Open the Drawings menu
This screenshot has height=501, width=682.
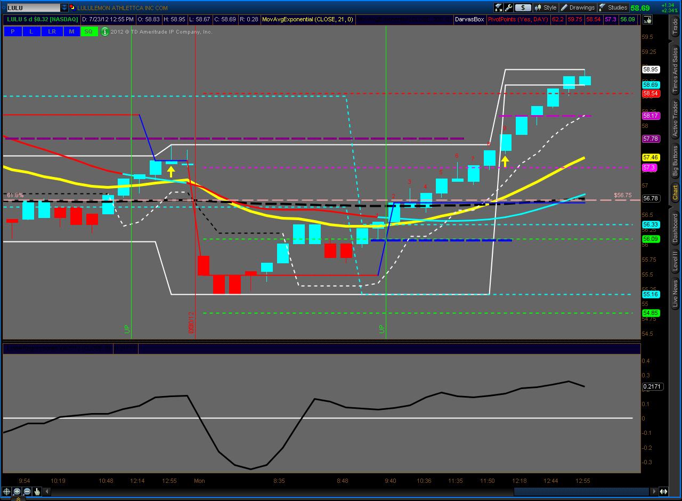(578, 7)
